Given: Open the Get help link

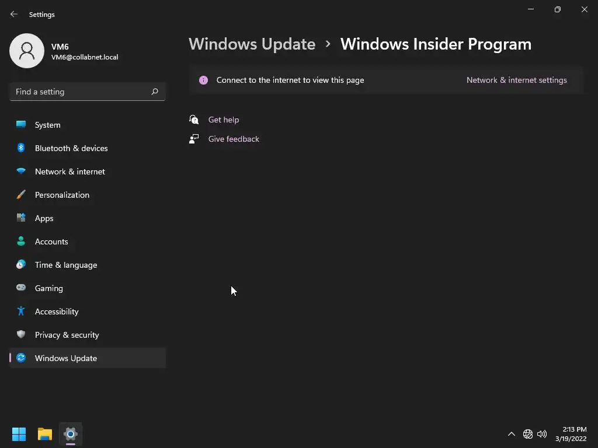Looking at the screenshot, I should (x=224, y=120).
